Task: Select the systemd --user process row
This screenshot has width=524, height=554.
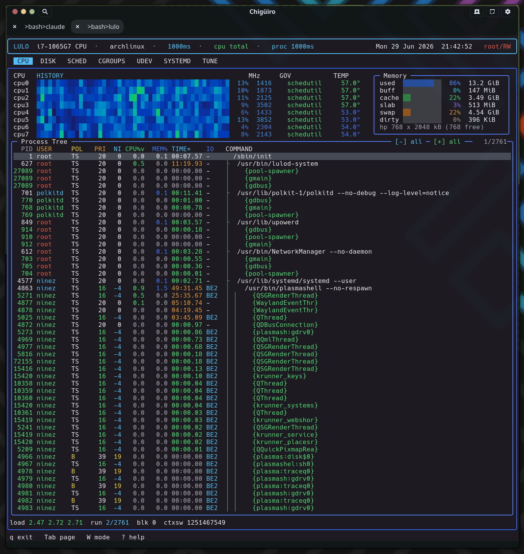Action: [262, 281]
